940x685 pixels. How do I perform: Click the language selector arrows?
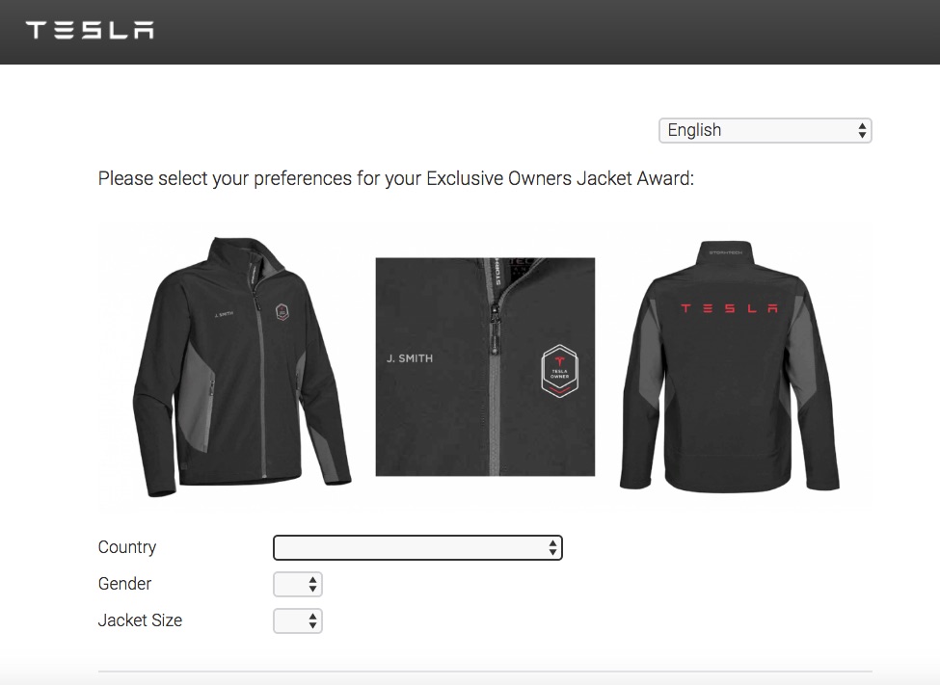[862, 131]
